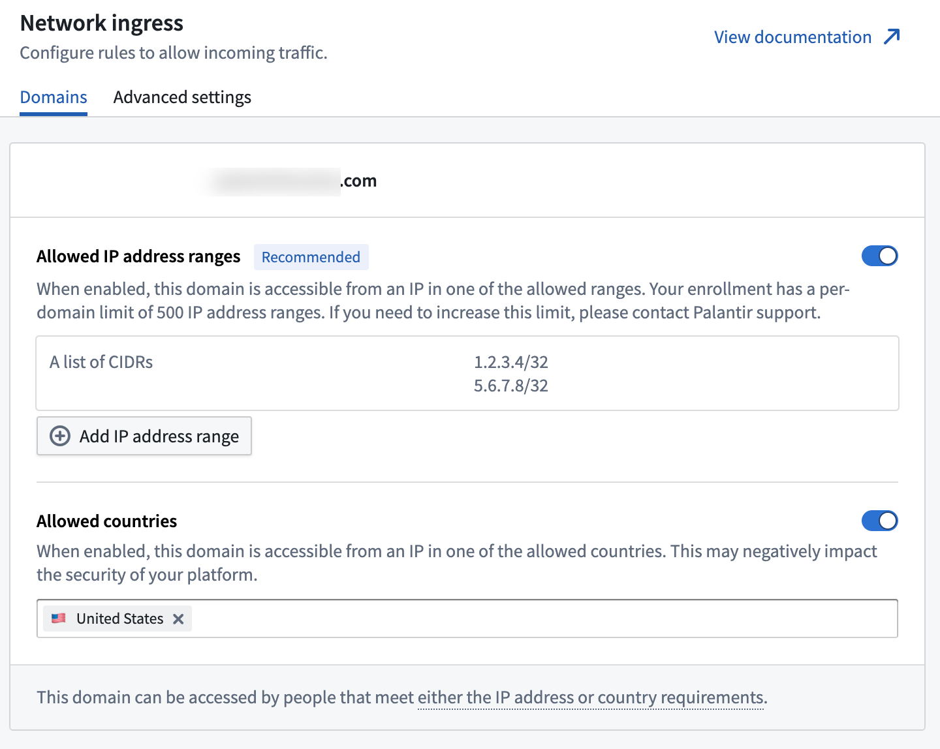Turn off the Allowed countries toggle
The height and width of the screenshot is (749, 940).
click(x=879, y=521)
